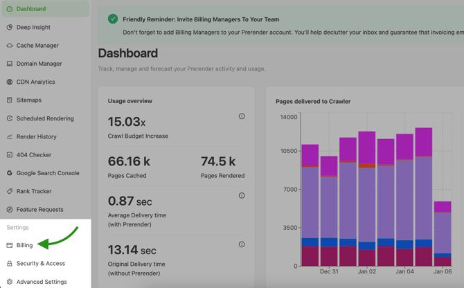
Task: Click the Render History chart icon
Action: (10, 136)
